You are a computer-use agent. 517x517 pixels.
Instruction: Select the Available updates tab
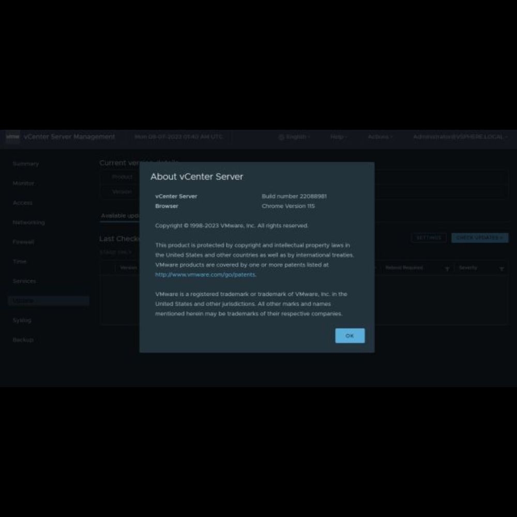(120, 216)
